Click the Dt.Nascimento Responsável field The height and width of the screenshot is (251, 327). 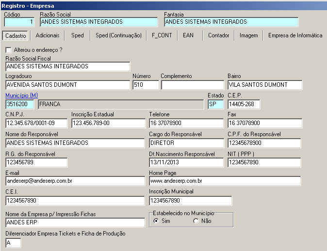pyautogui.click(x=186, y=162)
